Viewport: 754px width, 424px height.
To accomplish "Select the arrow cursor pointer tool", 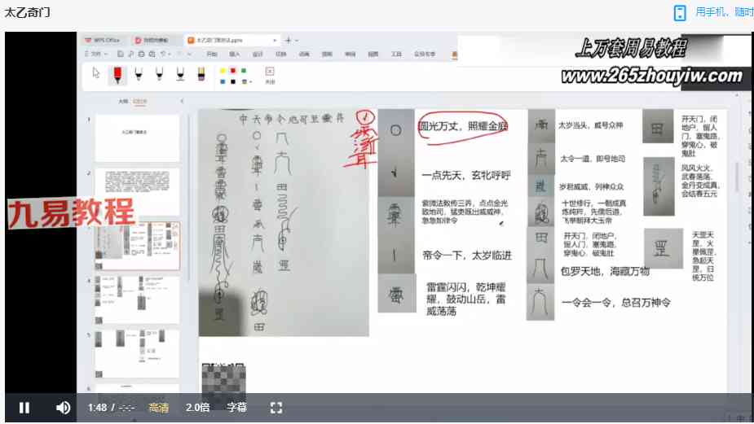I will tap(96, 74).
